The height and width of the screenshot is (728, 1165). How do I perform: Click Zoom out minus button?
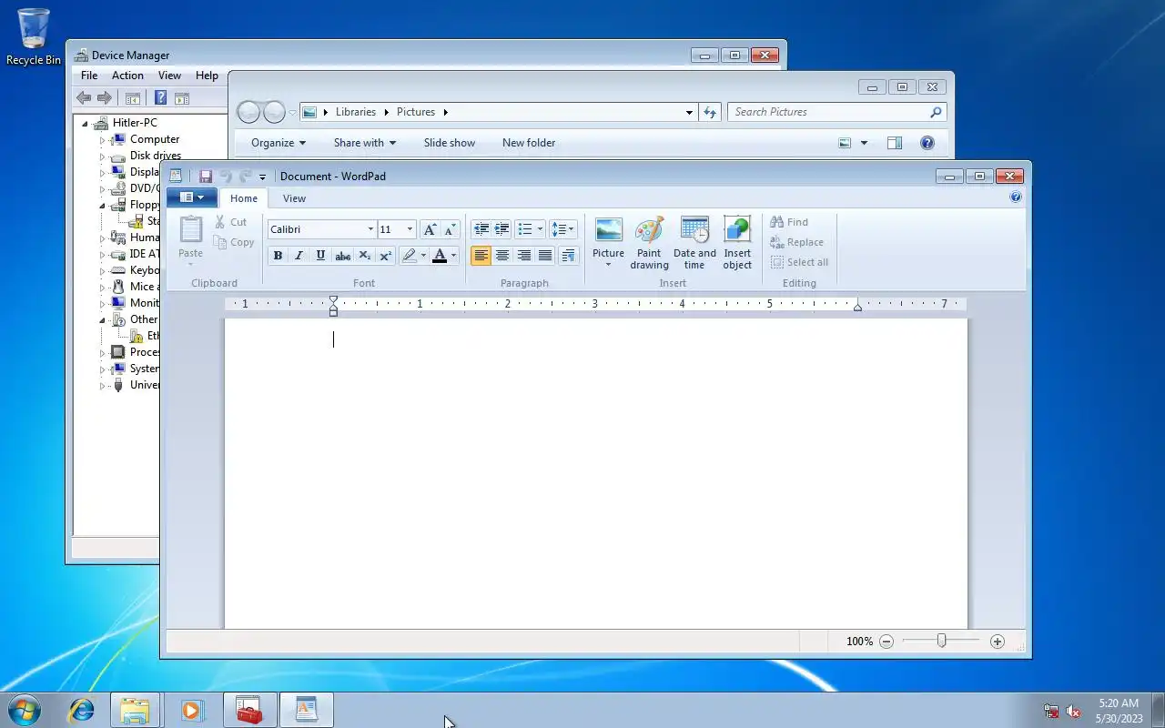886,642
